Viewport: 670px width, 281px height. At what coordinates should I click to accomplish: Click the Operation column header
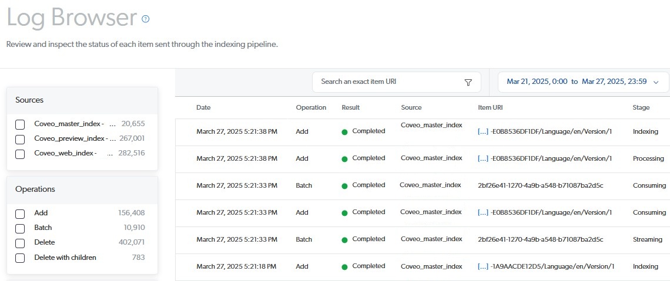click(x=311, y=107)
